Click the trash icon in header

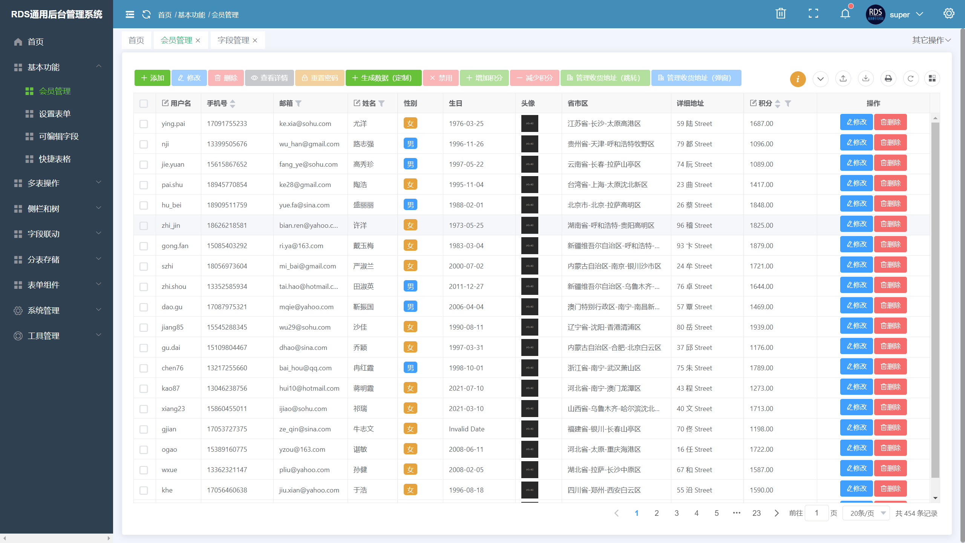(781, 14)
